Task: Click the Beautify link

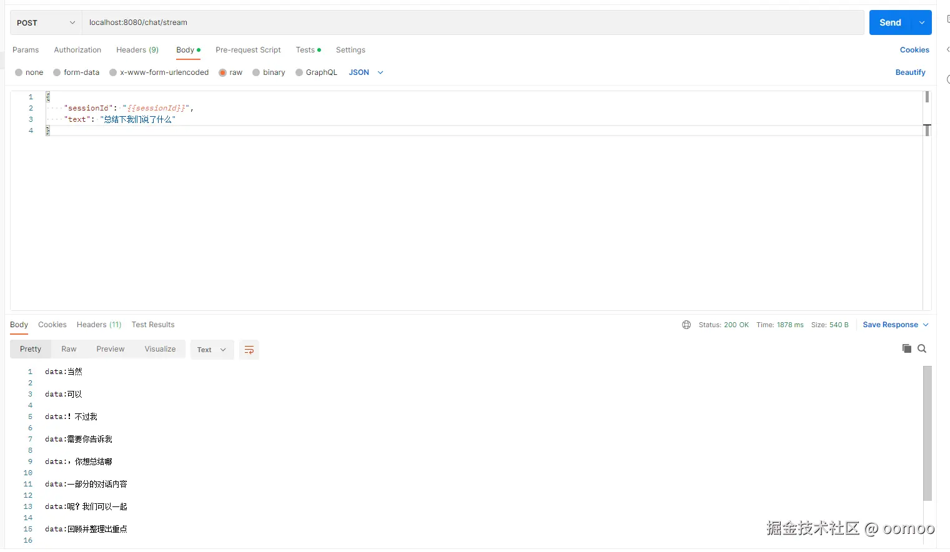Action: pyautogui.click(x=910, y=72)
